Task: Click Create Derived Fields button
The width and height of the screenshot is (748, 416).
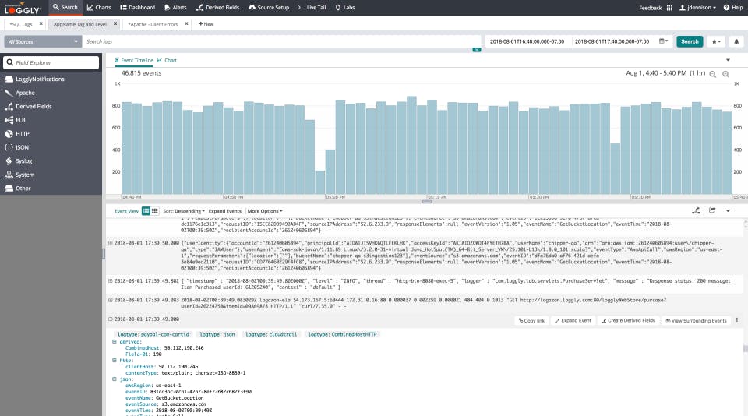Action: point(628,321)
